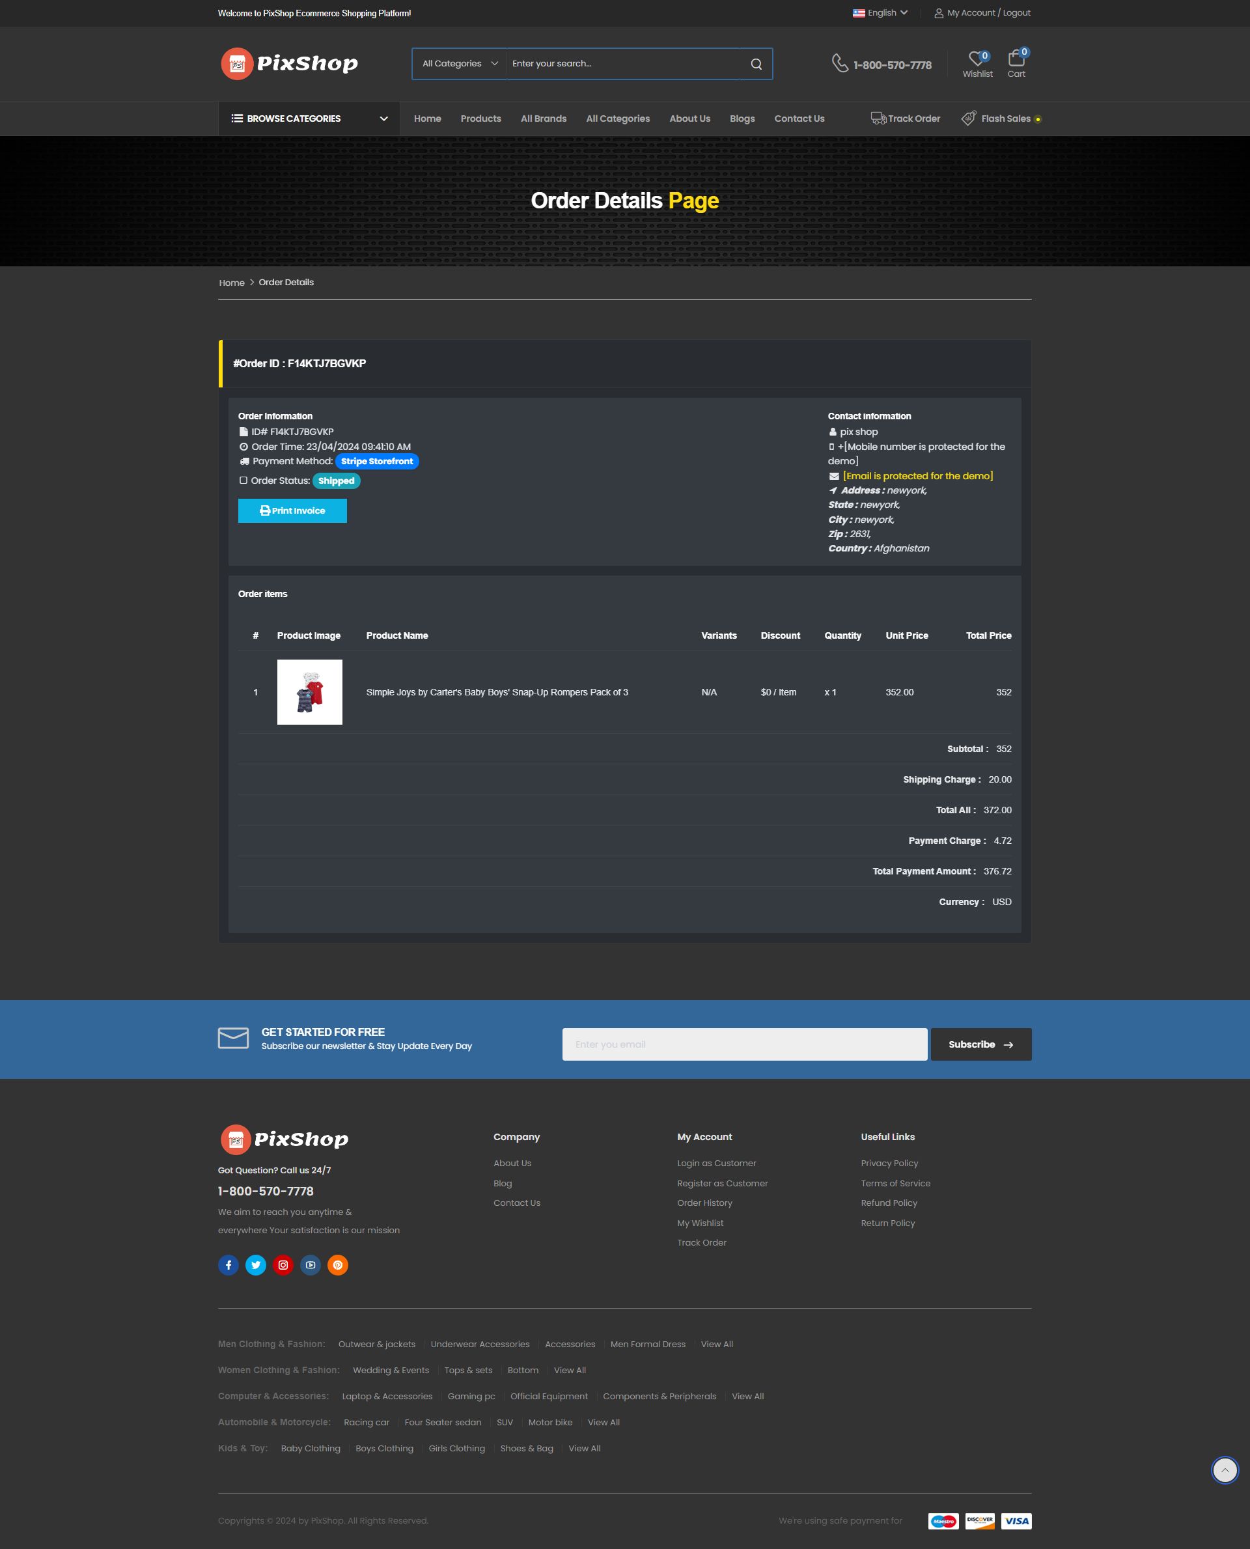Image resolution: width=1250 pixels, height=1549 pixels.
Task: Click the Pinterest social icon
Action: pos(338,1265)
